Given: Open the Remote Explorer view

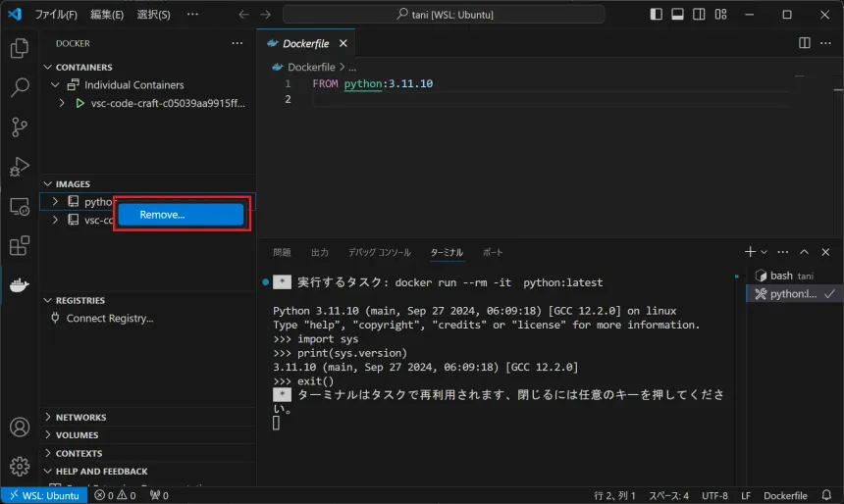Looking at the screenshot, I should (x=19, y=207).
